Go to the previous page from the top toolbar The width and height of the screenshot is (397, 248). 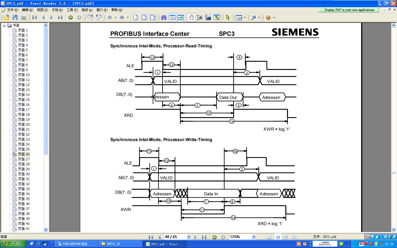tap(43, 17)
